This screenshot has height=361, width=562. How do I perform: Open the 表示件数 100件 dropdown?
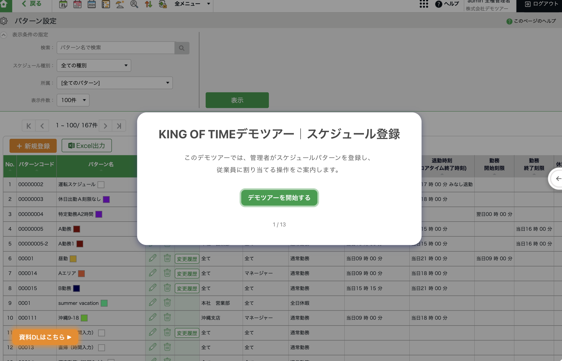coord(73,100)
